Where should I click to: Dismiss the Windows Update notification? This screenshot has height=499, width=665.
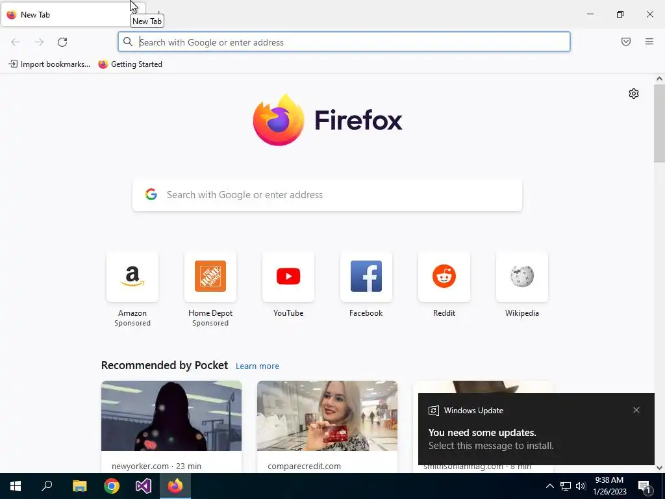(636, 410)
